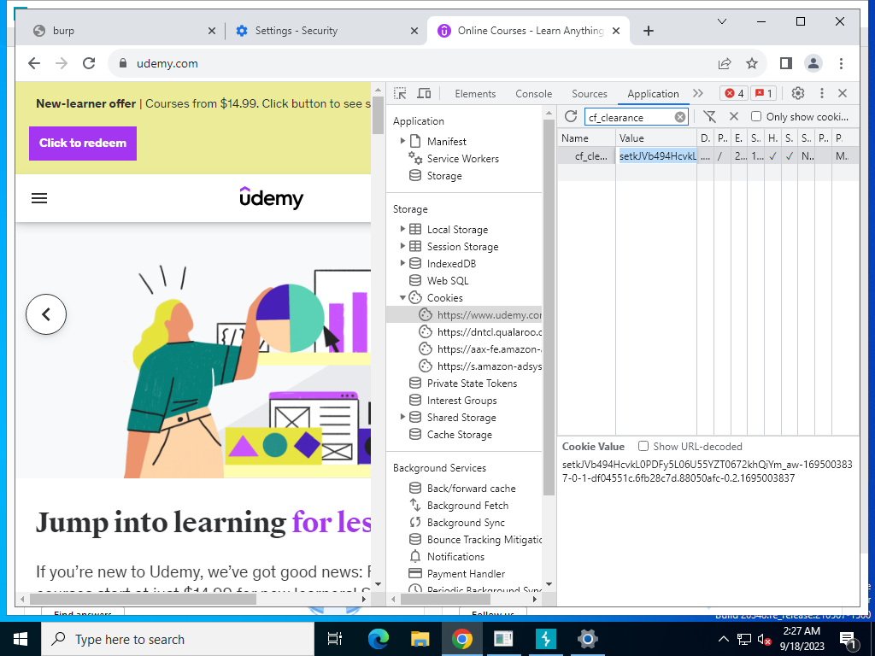Open the DevTools three-dot customize menu
Image resolution: width=875 pixels, height=656 pixels.
(x=821, y=93)
